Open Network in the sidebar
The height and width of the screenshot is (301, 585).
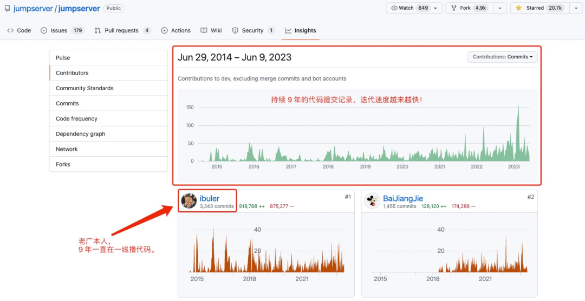click(x=108, y=149)
